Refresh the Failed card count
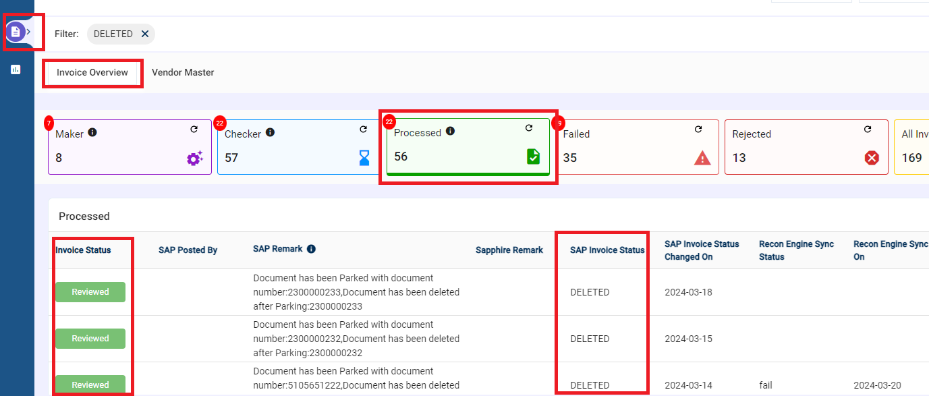This screenshot has height=396, width=929. point(698,129)
